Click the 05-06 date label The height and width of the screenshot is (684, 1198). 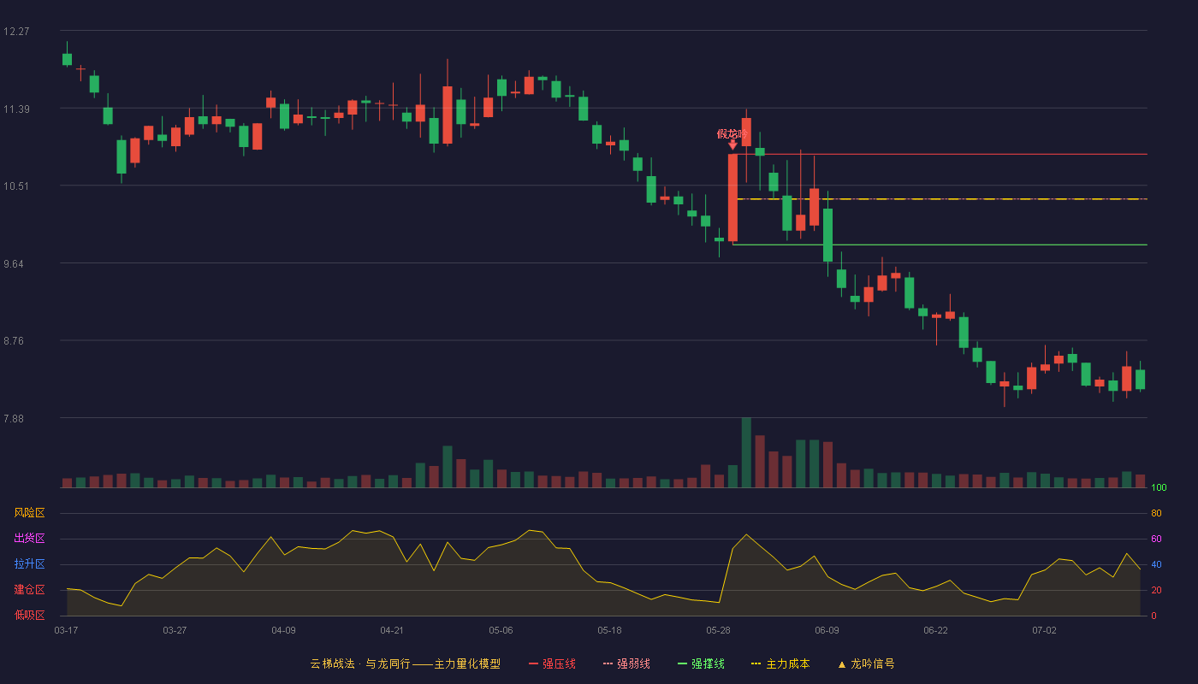coord(501,630)
